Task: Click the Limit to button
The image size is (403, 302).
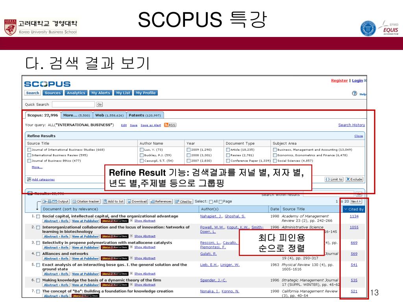Action: [x=334, y=179]
